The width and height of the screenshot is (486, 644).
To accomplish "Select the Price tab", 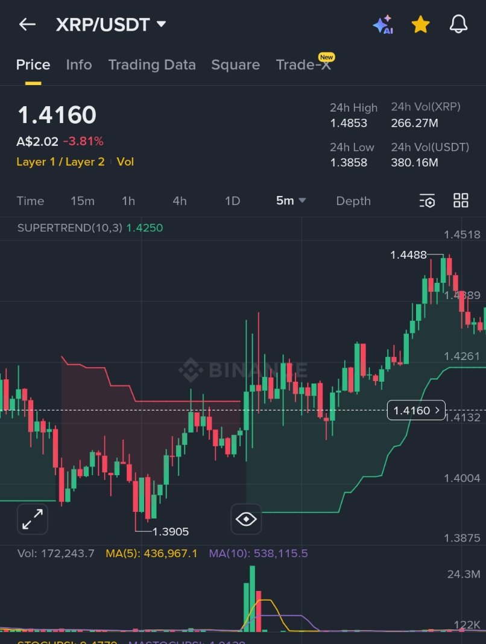I will [33, 65].
